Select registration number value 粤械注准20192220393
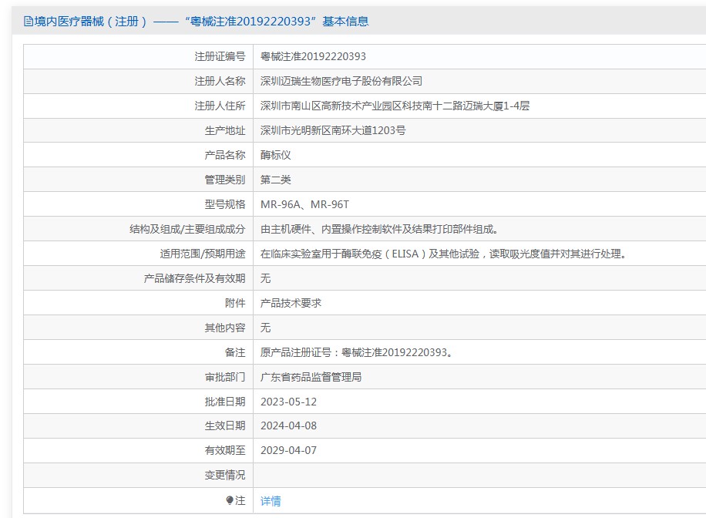Viewport: 706px width, 518px height. click(314, 56)
